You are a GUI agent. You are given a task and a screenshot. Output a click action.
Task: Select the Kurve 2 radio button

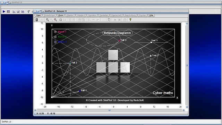tap(55, 37)
